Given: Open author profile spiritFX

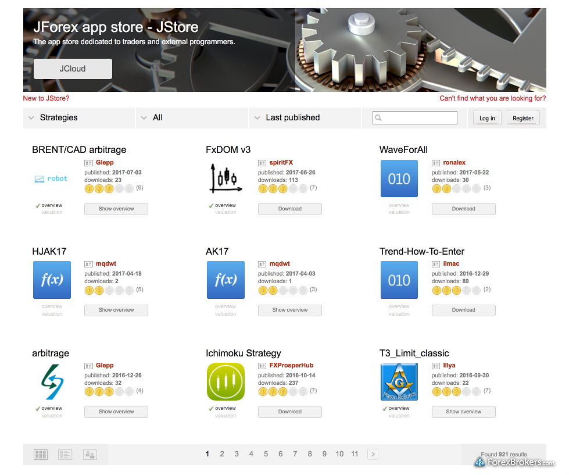Looking at the screenshot, I should pyautogui.click(x=281, y=163).
